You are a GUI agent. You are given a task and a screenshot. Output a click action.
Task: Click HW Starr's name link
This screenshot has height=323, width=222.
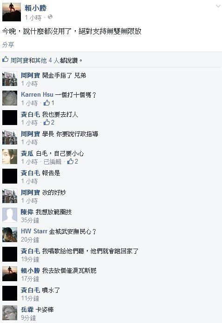point(34,231)
